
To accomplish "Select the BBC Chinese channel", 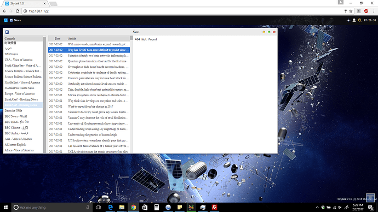I will [23, 128].
